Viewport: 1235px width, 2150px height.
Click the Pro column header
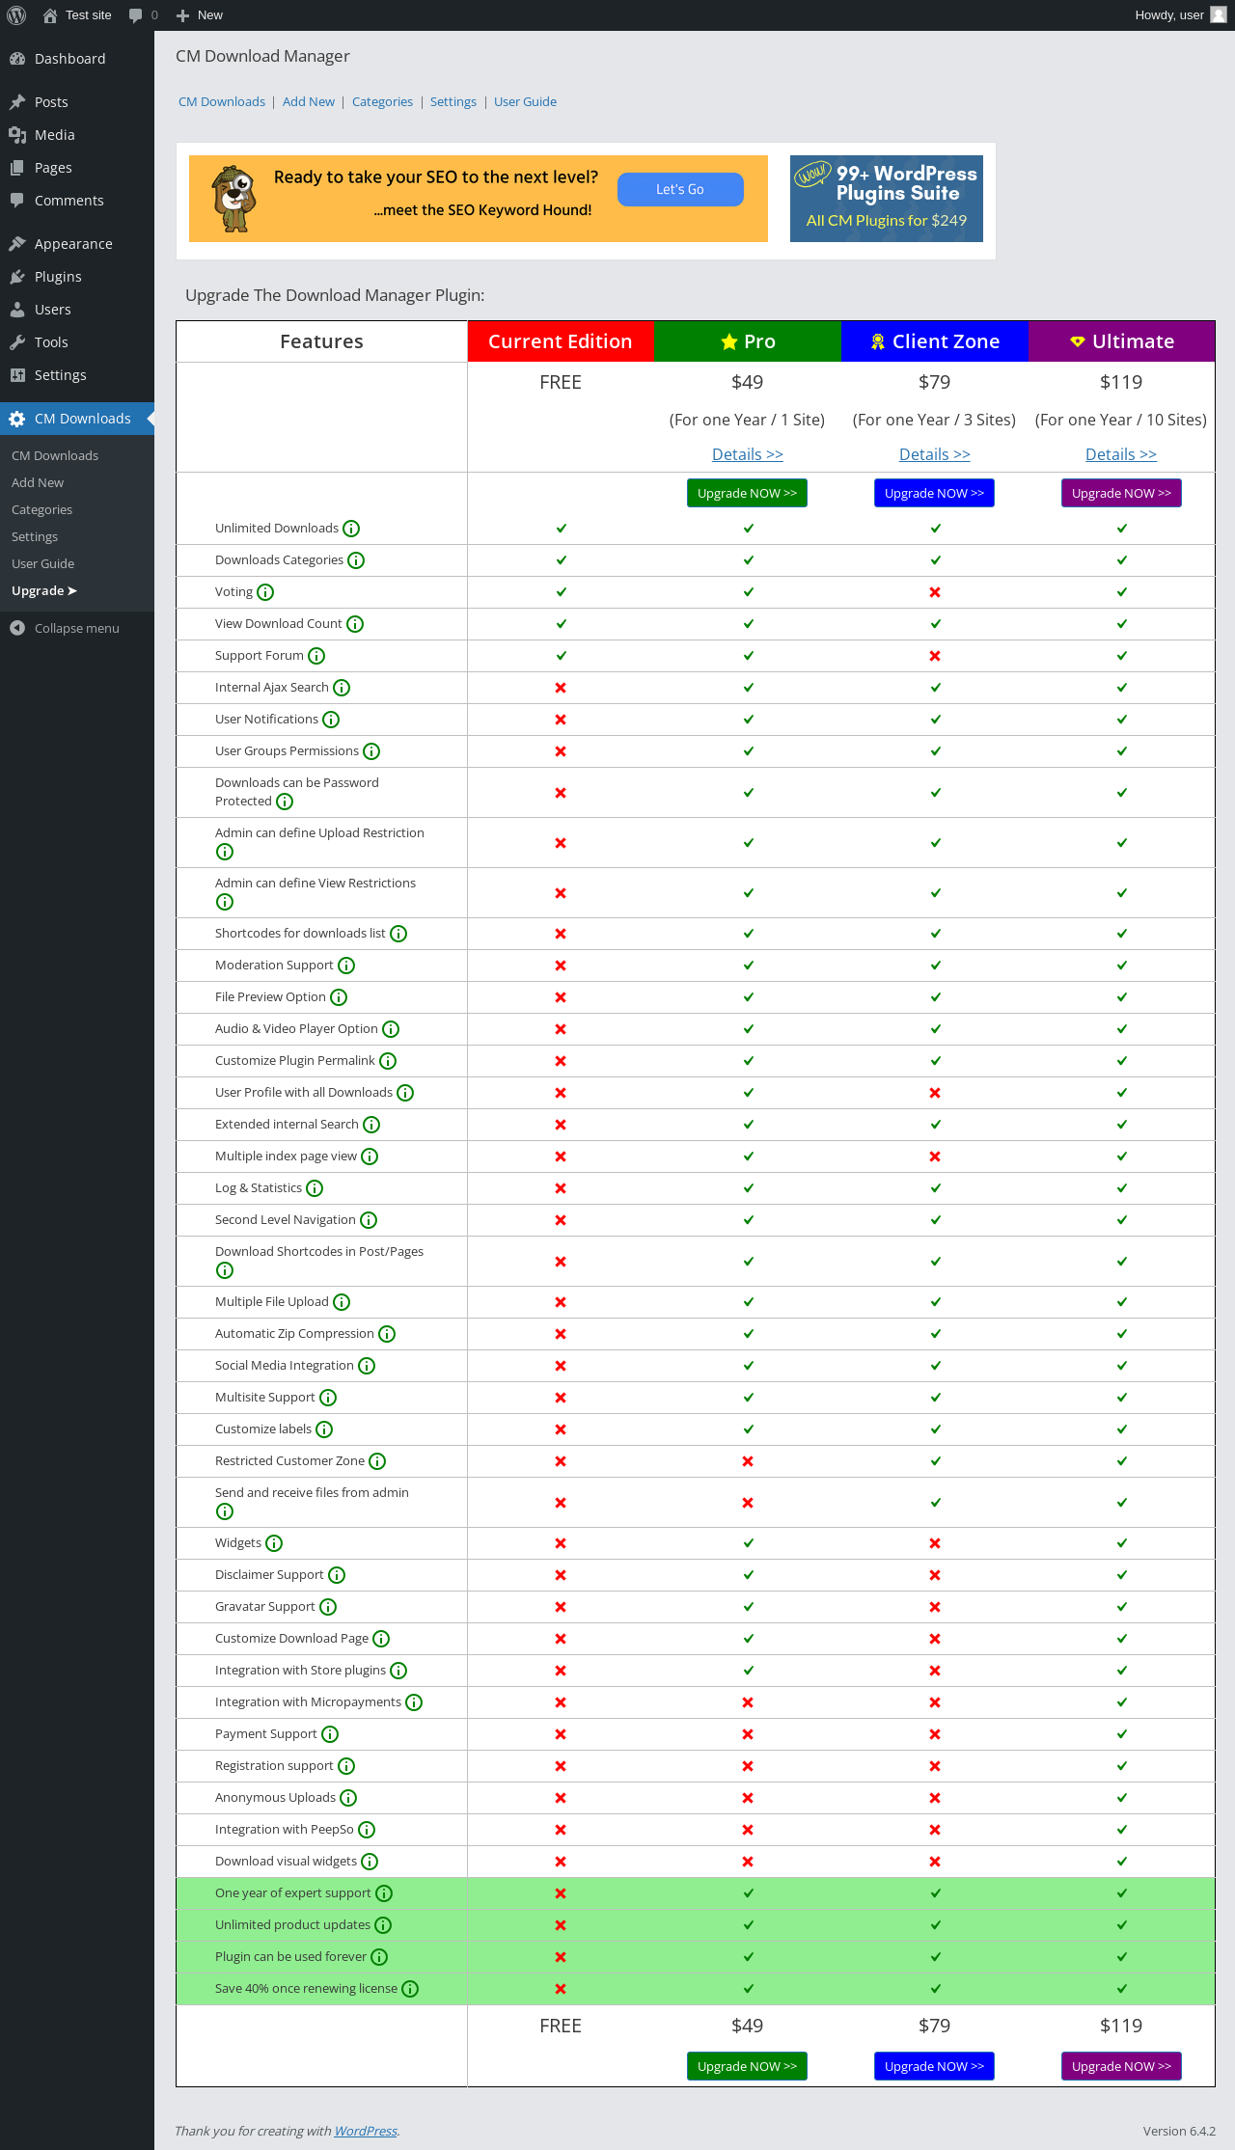(x=748, y=341)
